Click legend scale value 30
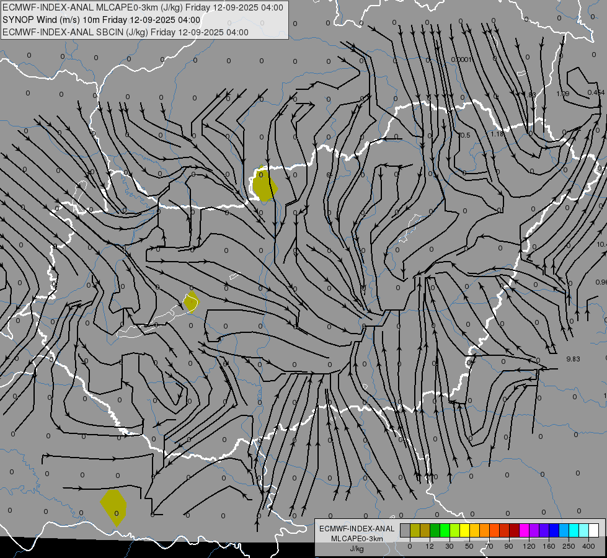 pyautogui.click(x=450, y=546)
